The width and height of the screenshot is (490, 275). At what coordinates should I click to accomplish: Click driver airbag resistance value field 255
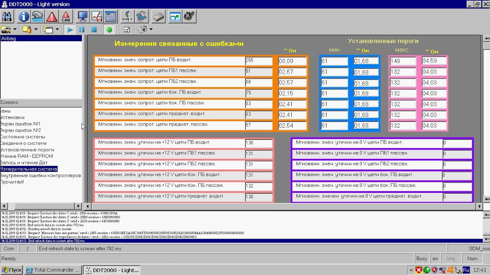pyautogui.click(x=259, y=61)
